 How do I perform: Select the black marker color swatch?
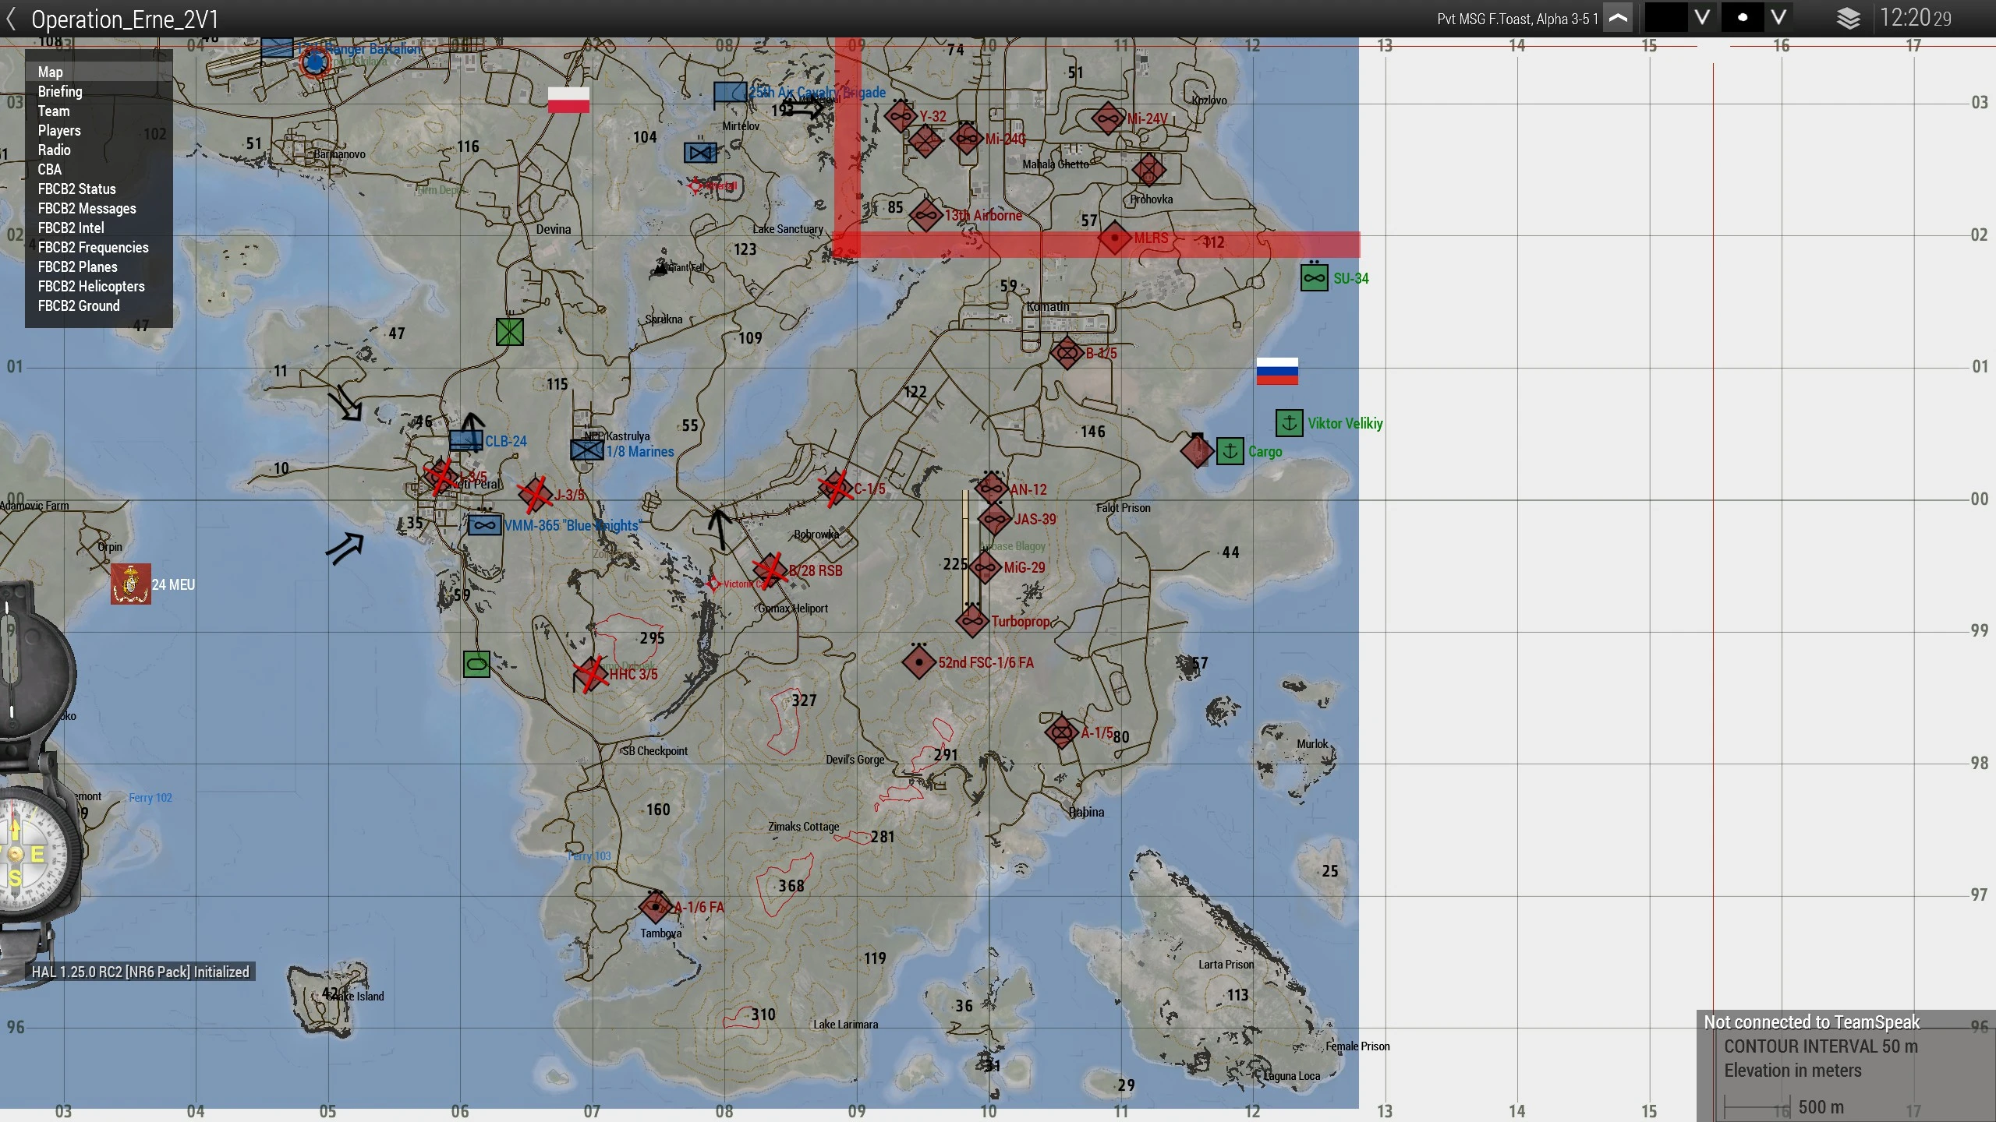pyautogui.click(x=1665, y=18)
